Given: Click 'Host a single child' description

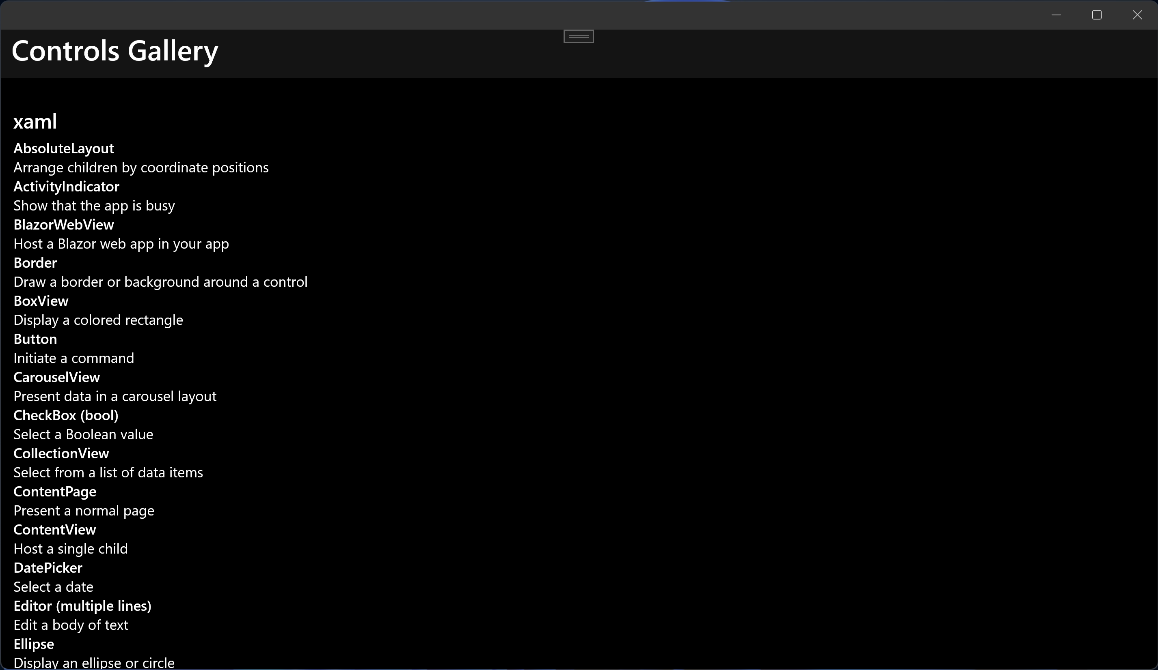Looking at the screenshot, I should pyautogui.click(x=71, y=549).
